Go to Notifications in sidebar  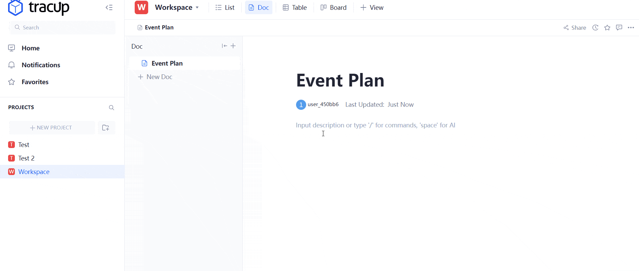[x=41, y=65]
